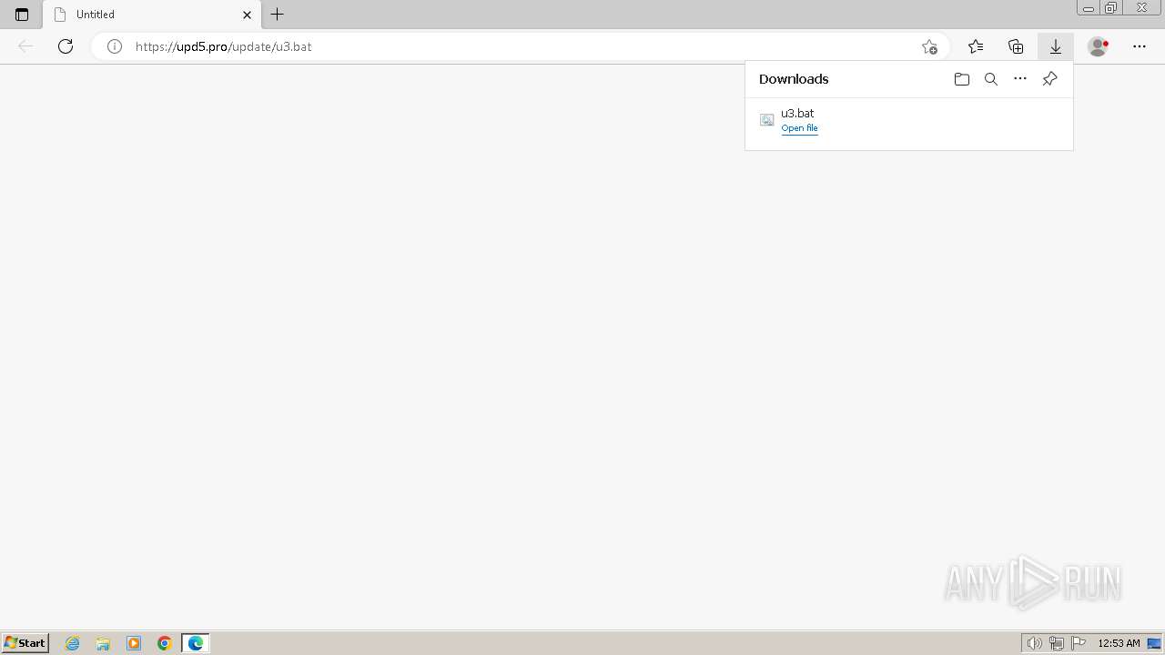This screenshot has width=1165, height=655.
Task: Launch Internet Explorer from taskbar
Action: [x=73, y=643]
